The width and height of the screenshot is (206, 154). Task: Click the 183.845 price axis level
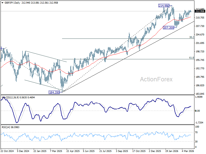(200, 94)
